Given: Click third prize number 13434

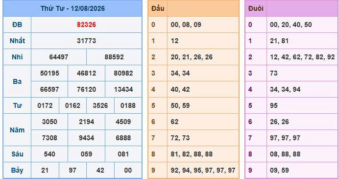Looking at the screenshot, I should (x=123, y=89).
